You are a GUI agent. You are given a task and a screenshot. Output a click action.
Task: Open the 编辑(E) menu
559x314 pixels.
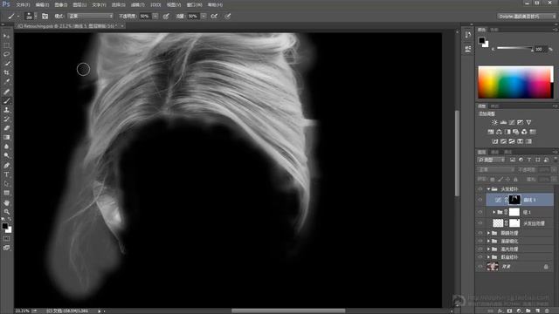pyautogui.click(x=42, y=4)
